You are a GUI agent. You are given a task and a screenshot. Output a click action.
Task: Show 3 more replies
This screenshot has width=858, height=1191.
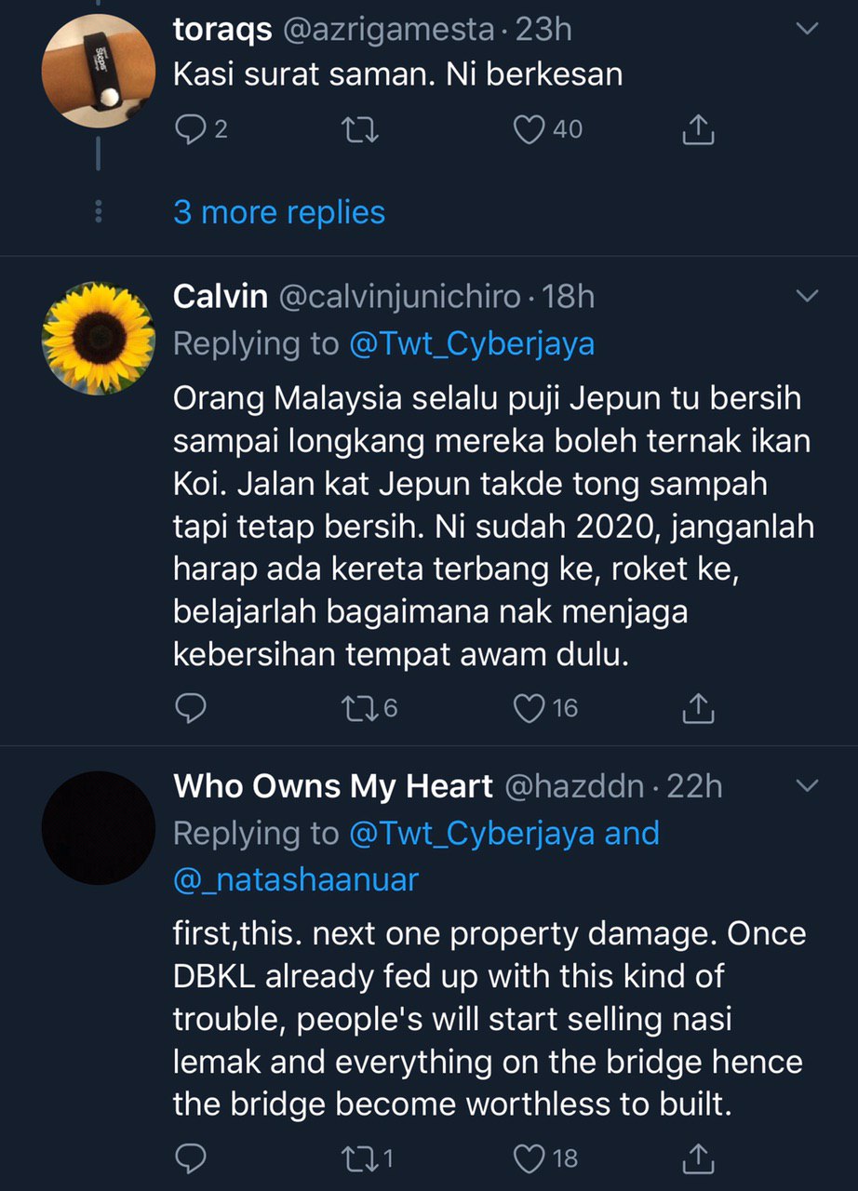278,212
